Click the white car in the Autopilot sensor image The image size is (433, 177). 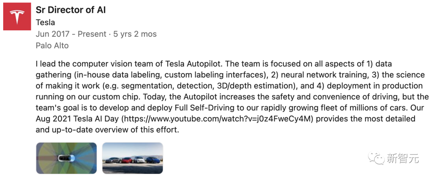(x=65, y=158)
